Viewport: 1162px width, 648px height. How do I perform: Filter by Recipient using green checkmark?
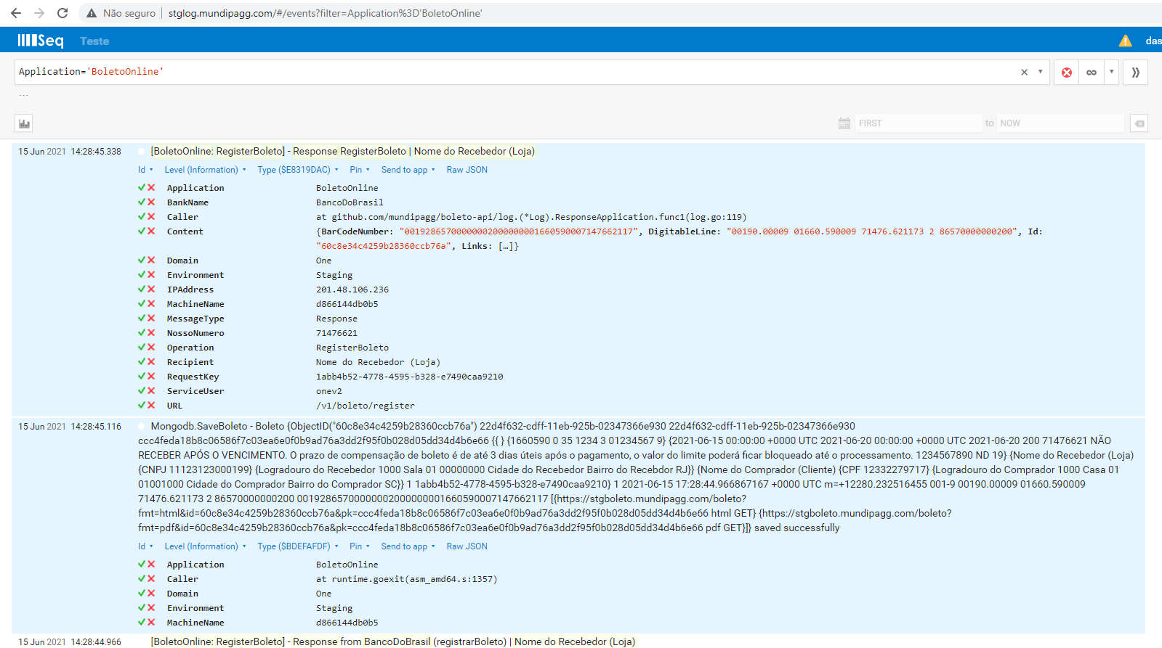point(142,362)
